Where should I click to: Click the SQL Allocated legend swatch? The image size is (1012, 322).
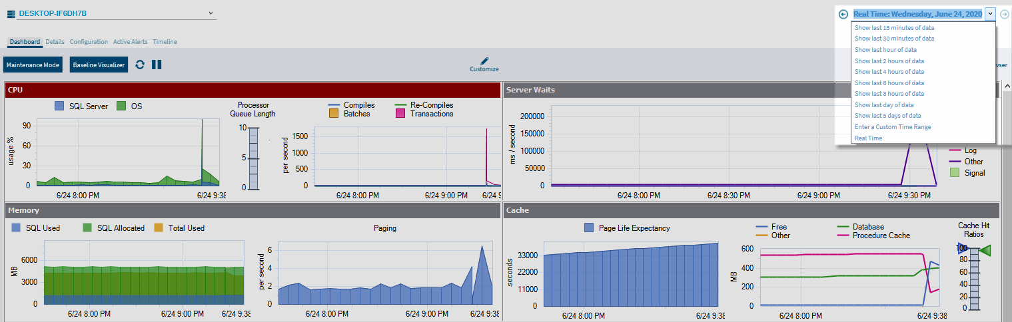(x=87, y=228)
